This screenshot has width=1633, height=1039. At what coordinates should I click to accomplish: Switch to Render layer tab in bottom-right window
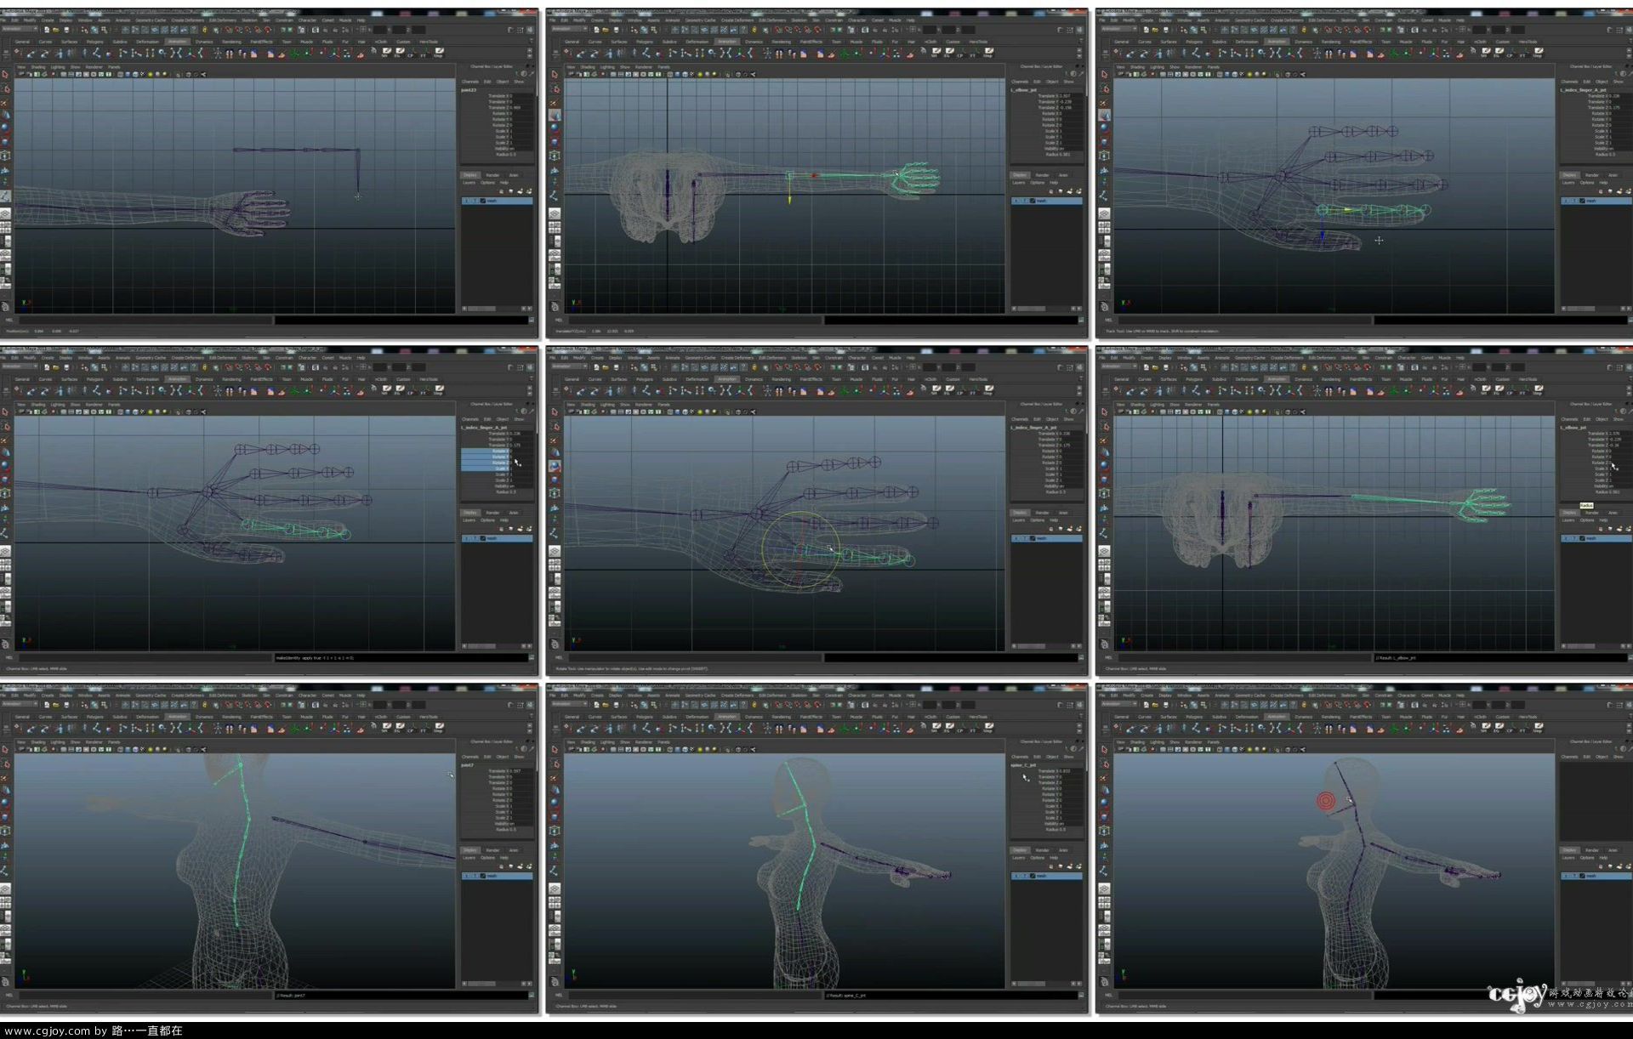[1591, 850]
